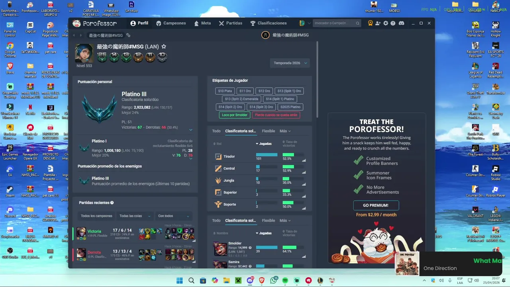Click the Tirador role icon

tap(218, 156)
